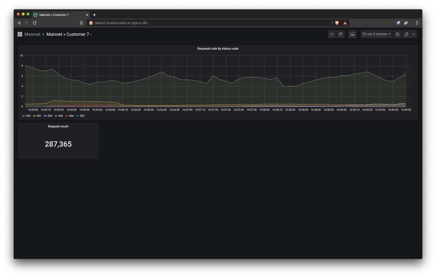Click the Brave Shields lion icon
This screenshot has height=277, width=436.
[337, 23]
